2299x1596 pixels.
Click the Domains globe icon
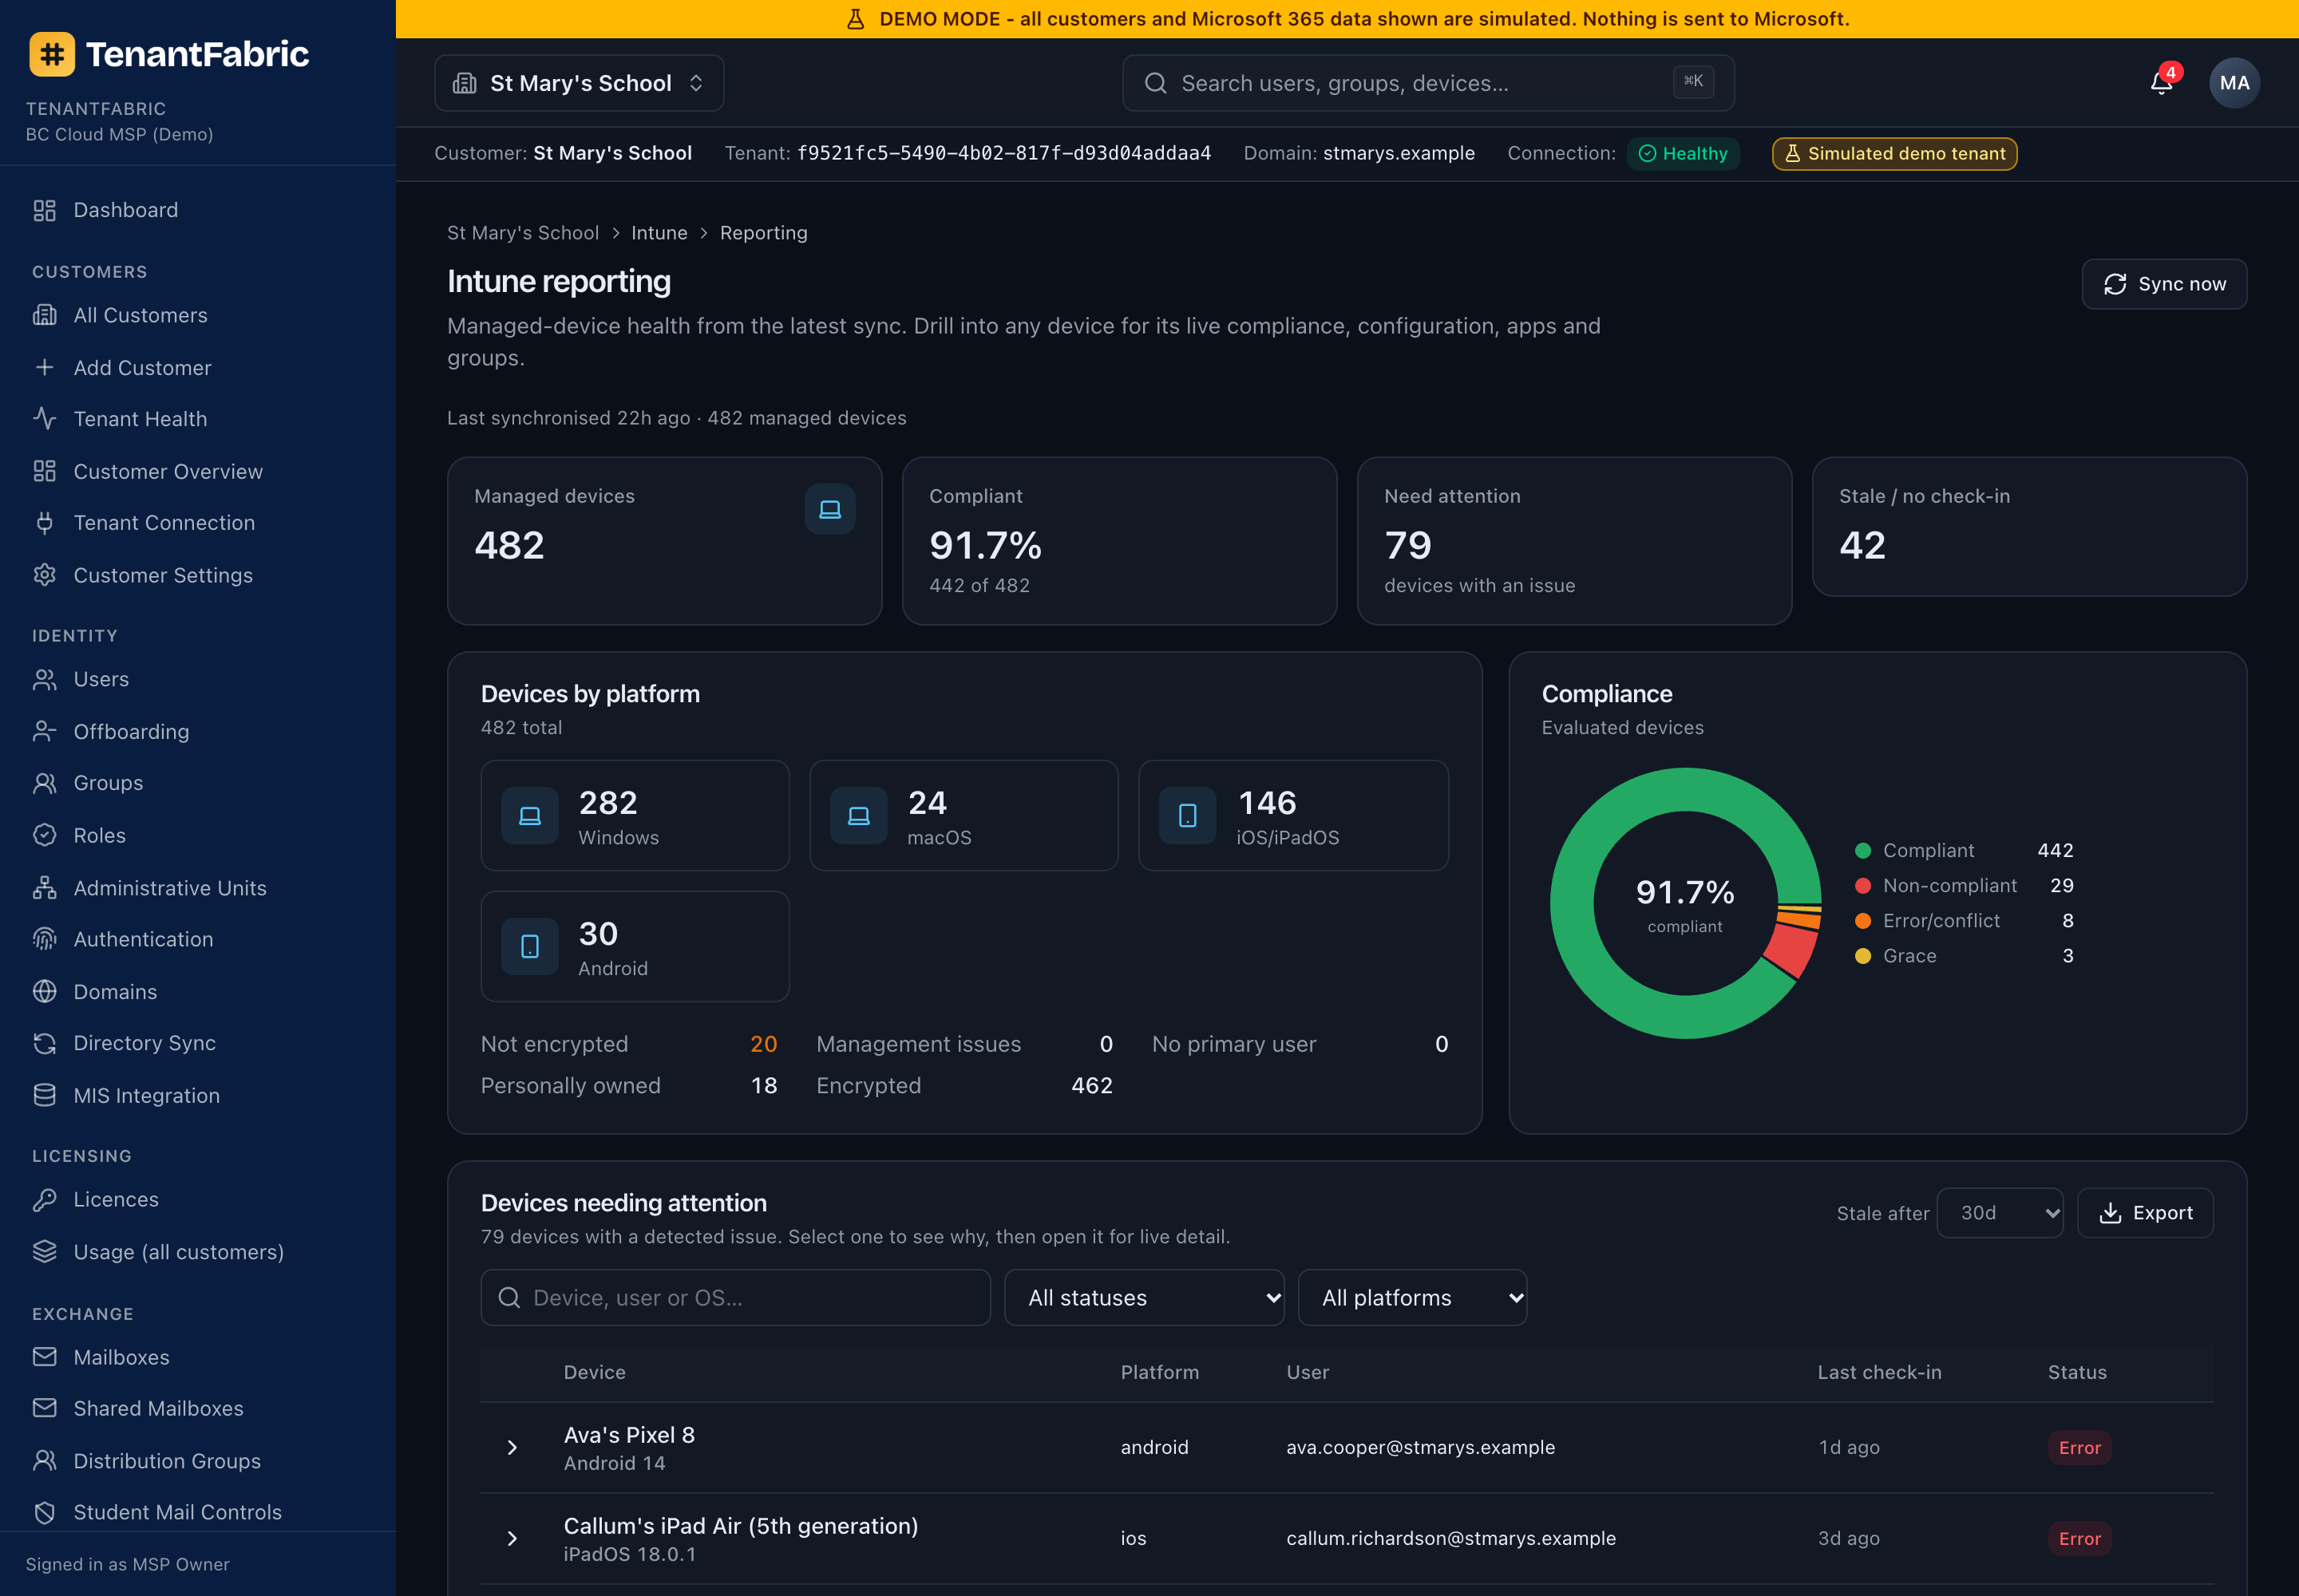(x=45, y=991)
